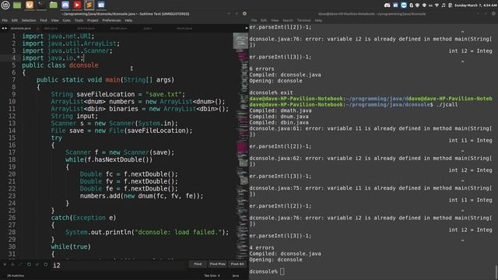This screenshot has height=280, width=498.
Task: Click the string "save.txt" on line 9
Action: (x=165, y=94)
